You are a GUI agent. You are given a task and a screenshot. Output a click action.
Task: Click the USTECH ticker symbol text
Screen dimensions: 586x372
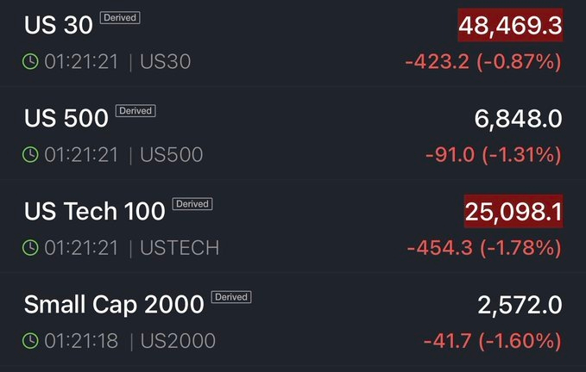click(180, 248)
